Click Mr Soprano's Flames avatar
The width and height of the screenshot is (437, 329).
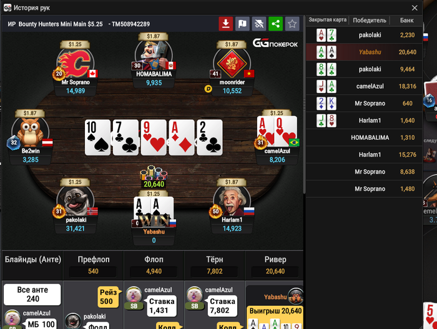tap(75, 64)
